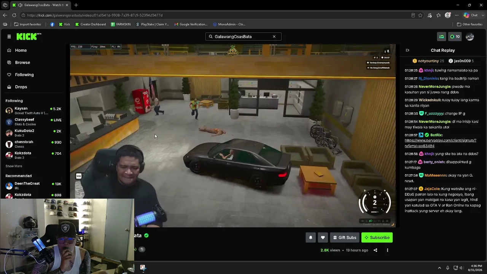
Task: Go back to the previous page
Action: tap(5, 15)
